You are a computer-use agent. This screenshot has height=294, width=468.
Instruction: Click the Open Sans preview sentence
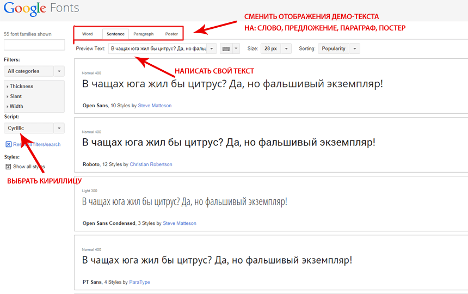pos(232,84)
